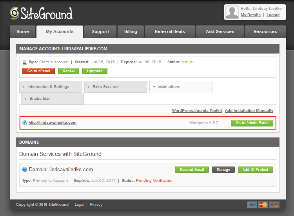The height and width of the screenshot is (216, 294).
Task: Expand Information & Settings section
Action: [51, 87]
